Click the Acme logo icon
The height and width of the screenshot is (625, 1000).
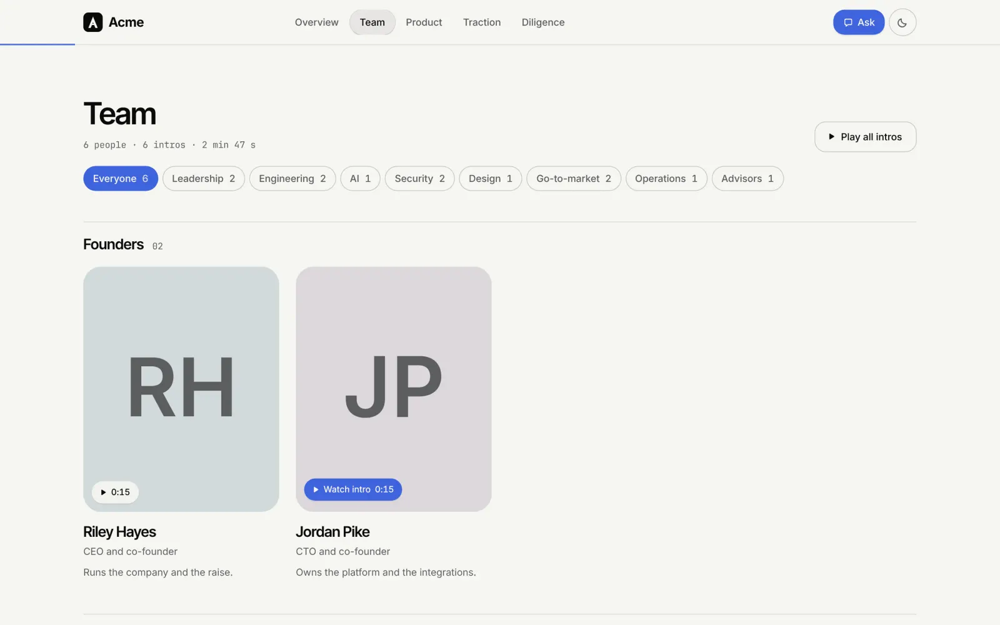[93, 22]
